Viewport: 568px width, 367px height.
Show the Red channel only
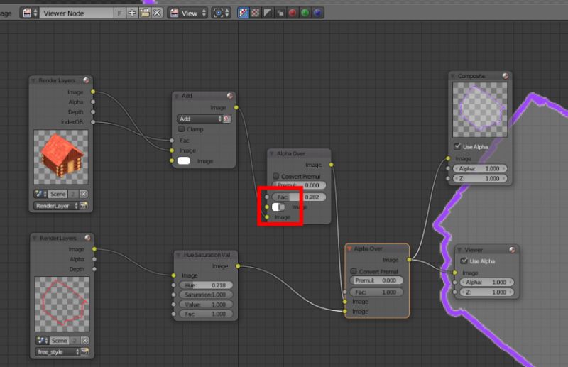pyautogui.click(x=293, y=13)
